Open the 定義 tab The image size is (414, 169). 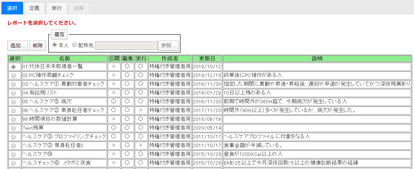click(x=35, y=8)
